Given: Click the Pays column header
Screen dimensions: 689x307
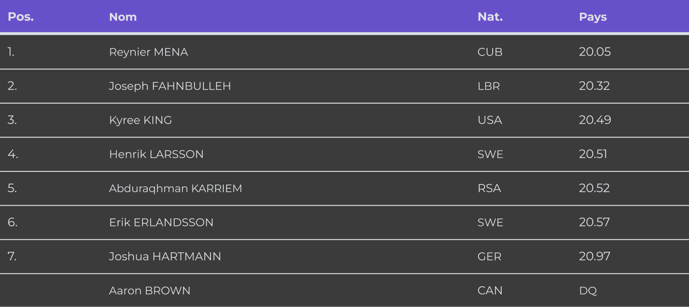Looking at the screenshot, I should coord(593,17).
